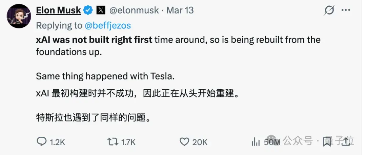Click the repost arrows icon
This screenshot has height=155, width=366.
tap(113, 142)
